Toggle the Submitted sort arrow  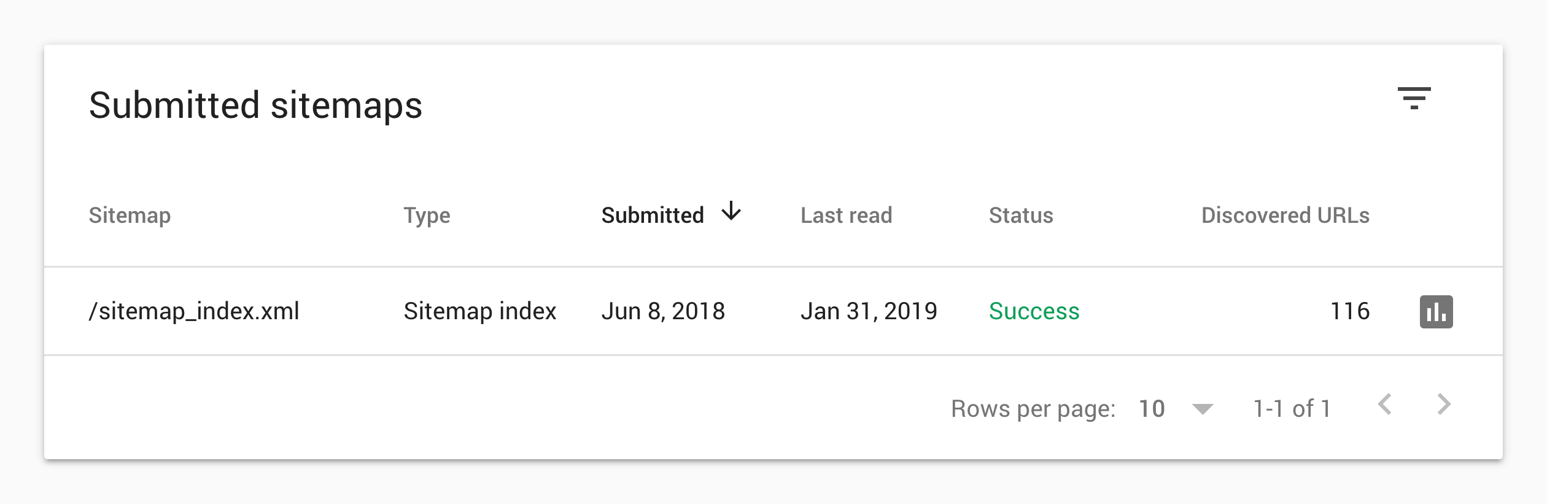click(x=731, y=211)
